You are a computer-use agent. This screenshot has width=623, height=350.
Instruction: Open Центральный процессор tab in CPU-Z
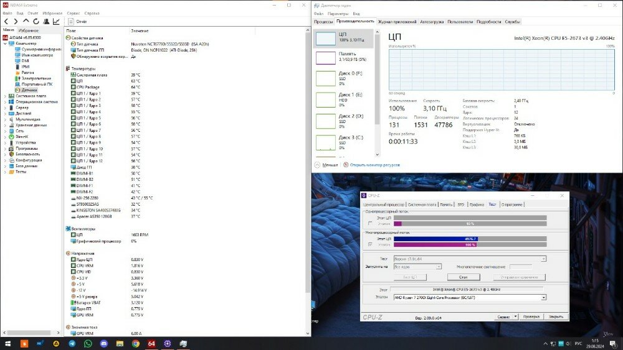click(384, 205)
